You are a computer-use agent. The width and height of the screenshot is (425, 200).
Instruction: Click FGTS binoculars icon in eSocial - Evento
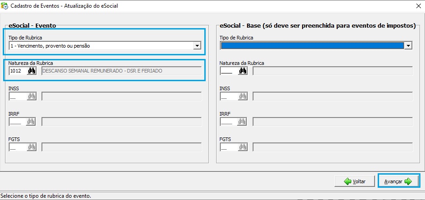click(32, 147)
